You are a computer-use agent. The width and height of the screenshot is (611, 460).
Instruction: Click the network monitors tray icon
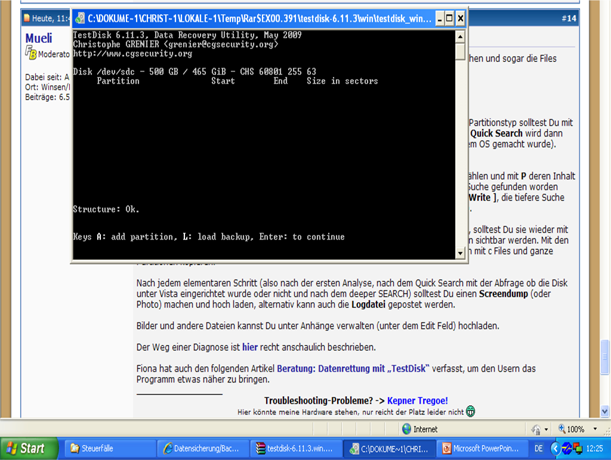(x=578, y=449)
